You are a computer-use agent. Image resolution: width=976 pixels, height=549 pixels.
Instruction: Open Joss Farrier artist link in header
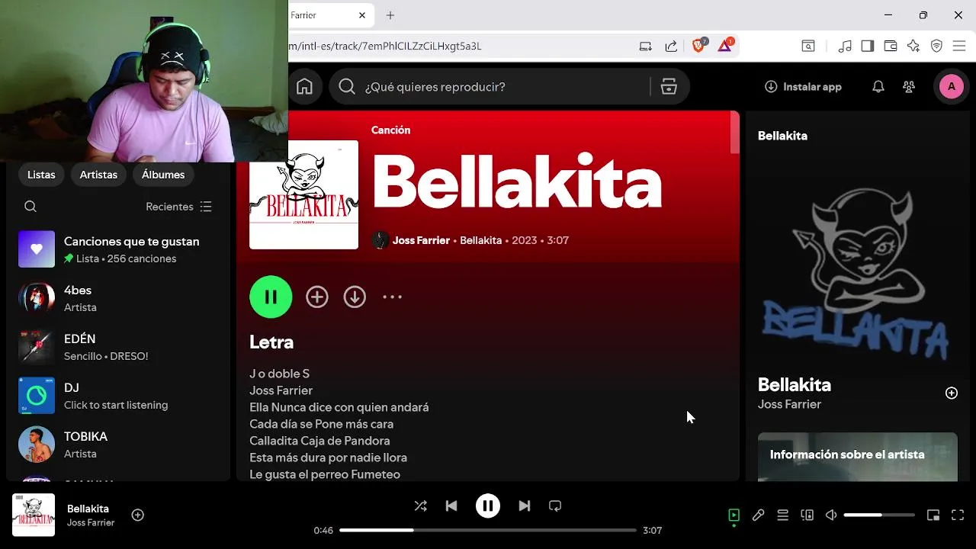[421, 240]
